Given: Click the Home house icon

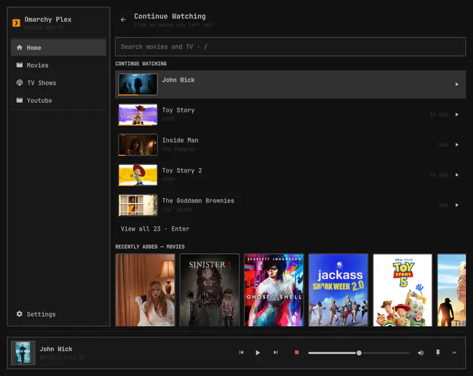Looking at the screenshot, I should point(20,47).
